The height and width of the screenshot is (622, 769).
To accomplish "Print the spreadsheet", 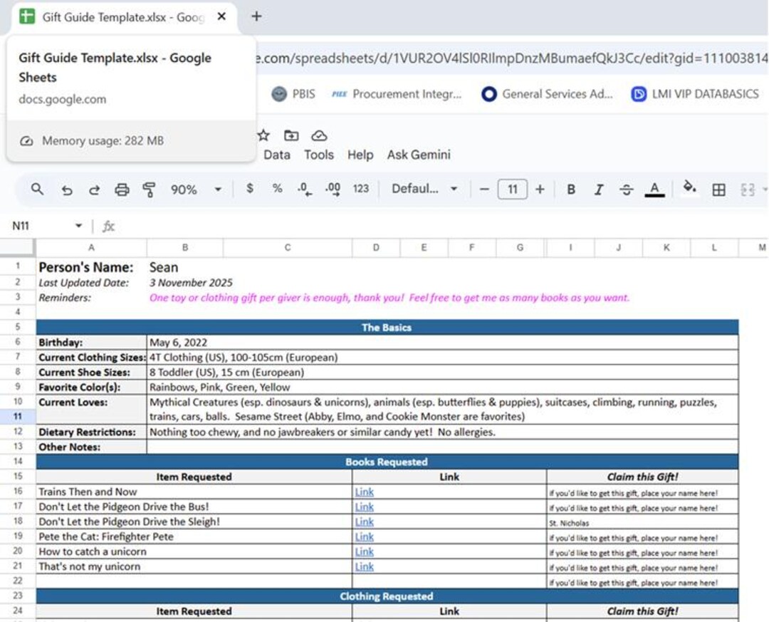I will [122, 190].
